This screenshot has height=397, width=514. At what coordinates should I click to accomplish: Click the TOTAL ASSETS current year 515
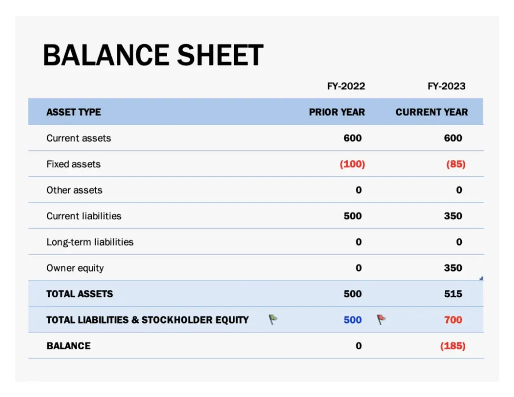click(x=453, y=294)
